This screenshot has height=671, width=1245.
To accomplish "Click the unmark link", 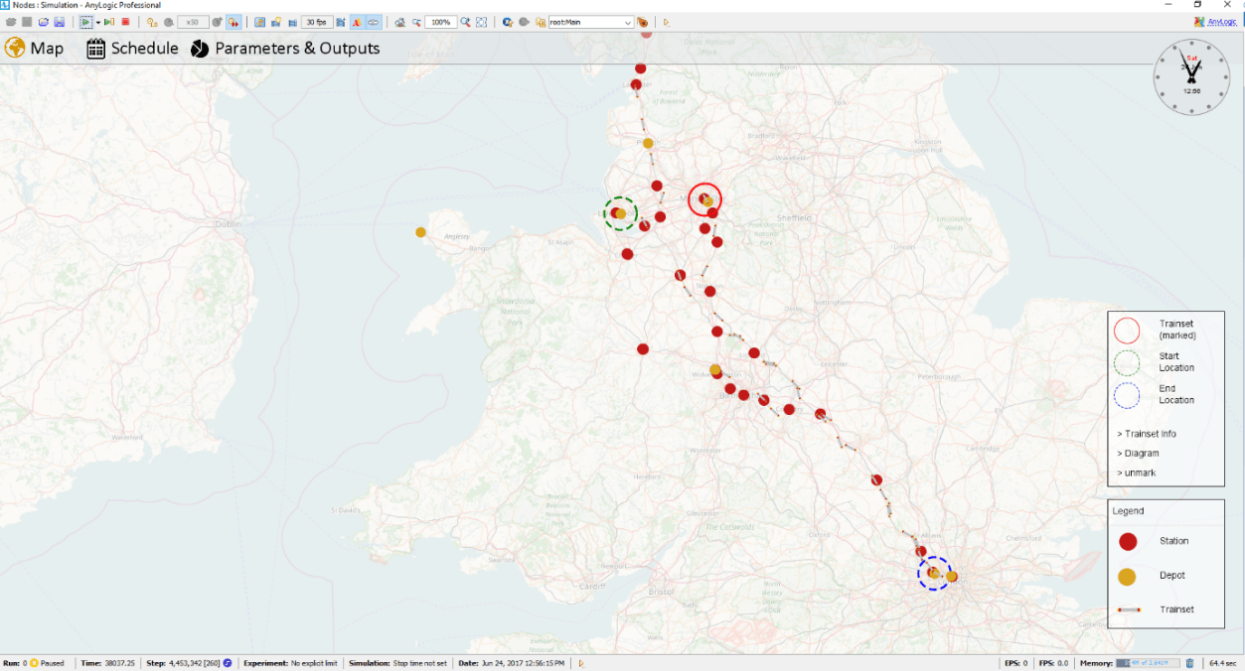I will click(x=1137, y=472).
